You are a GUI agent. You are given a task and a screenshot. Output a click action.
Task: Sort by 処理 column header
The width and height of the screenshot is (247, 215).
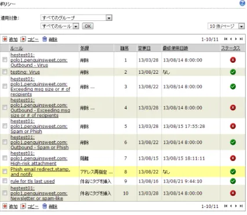[85, 48]
